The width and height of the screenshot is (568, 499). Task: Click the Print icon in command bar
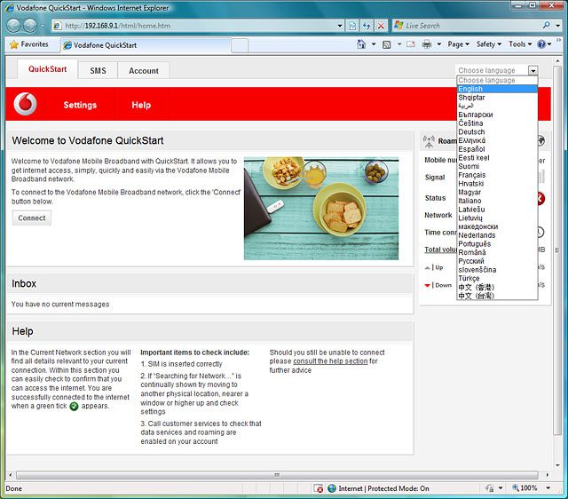point(427,44)
